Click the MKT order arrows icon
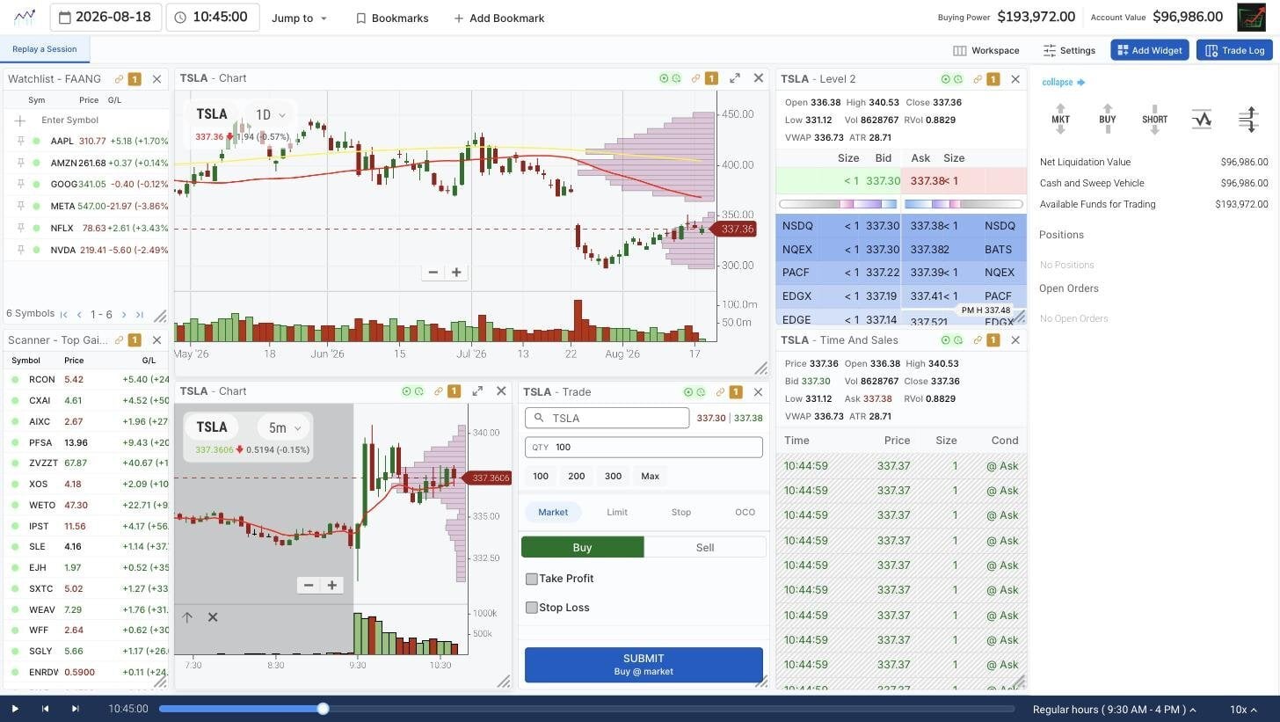The height and width of the screenshot is (722, 1280). point(1060,119)
